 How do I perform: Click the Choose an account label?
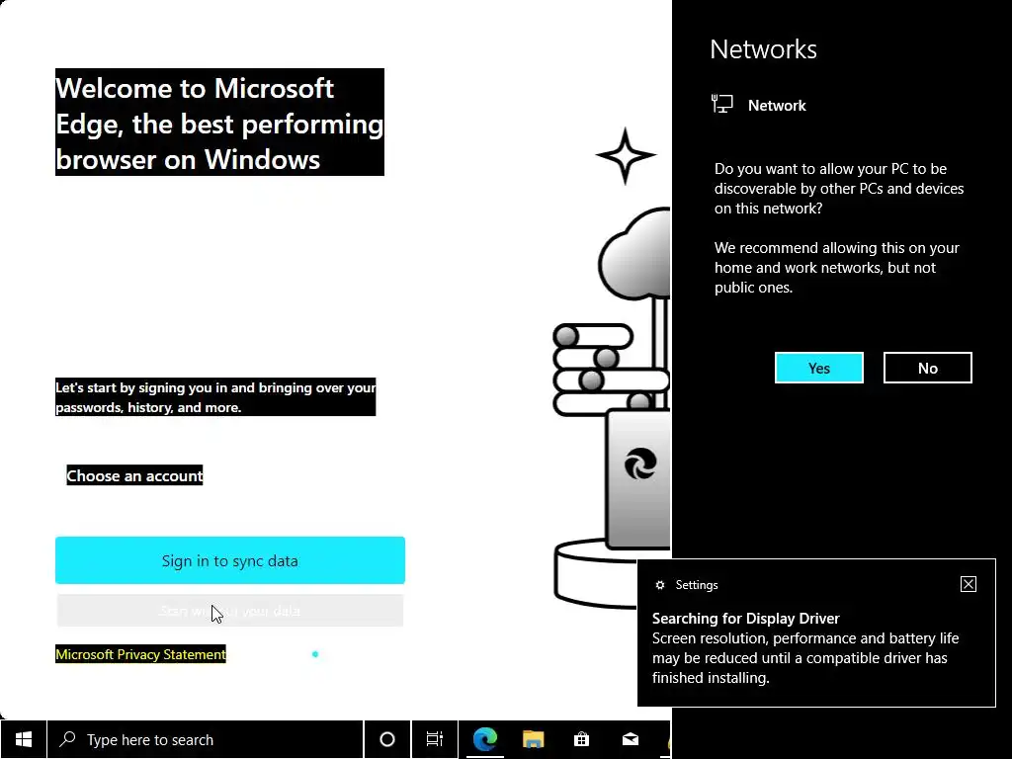pyautogui.click(x=134, y=475)
